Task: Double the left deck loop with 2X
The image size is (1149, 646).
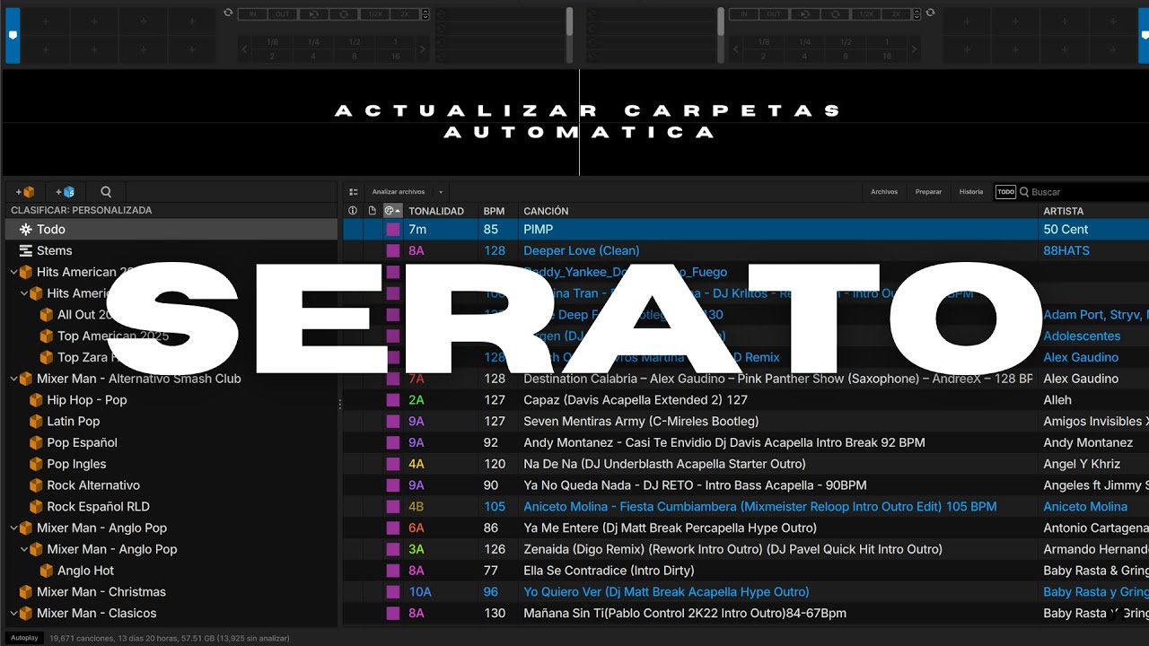Action: coord(405,14)
